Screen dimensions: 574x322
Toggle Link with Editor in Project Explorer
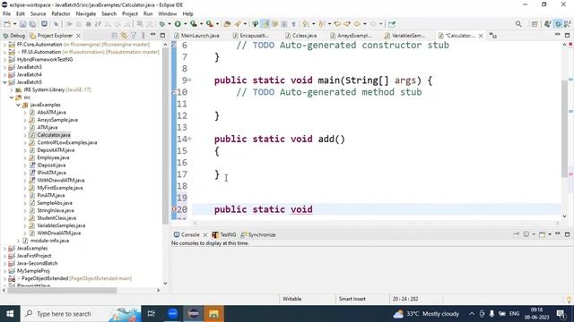[124, 36]
